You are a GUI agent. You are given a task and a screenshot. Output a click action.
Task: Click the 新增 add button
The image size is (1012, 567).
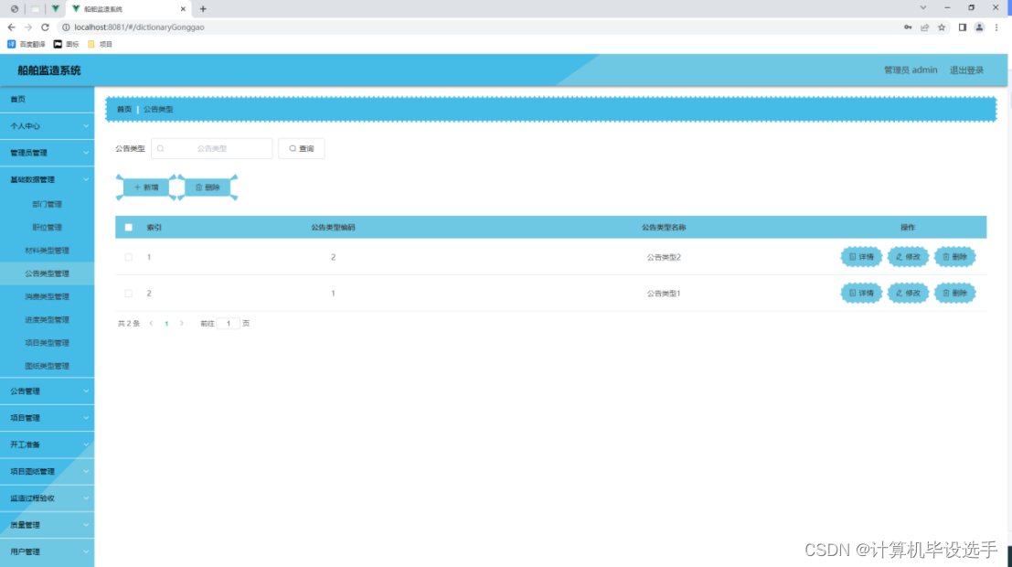coord(146,187)
